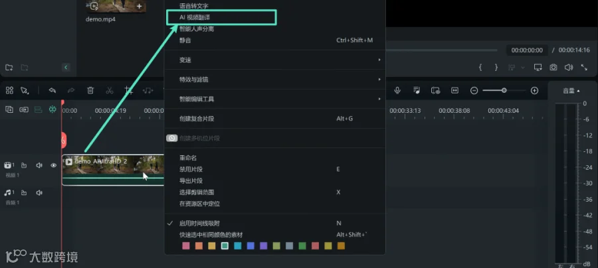Add demo.mp4 thumbnail plus button
Screen dimensions: 598x268
140,7
